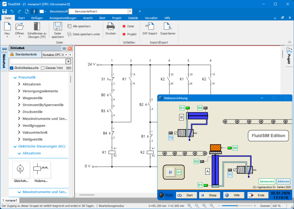The image size is (294, 209).
Task: Toggle the S1 switch in Hebevorrichtung
Action: (170, 172)
